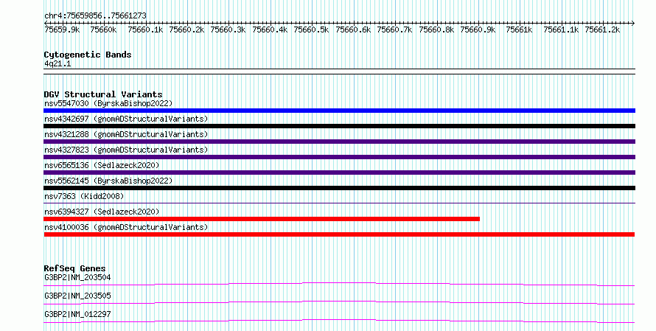Click the purple nsv4321288 variant bar
Image resolution: width=656 pixels, height=331 pixels.
point(339,142)
